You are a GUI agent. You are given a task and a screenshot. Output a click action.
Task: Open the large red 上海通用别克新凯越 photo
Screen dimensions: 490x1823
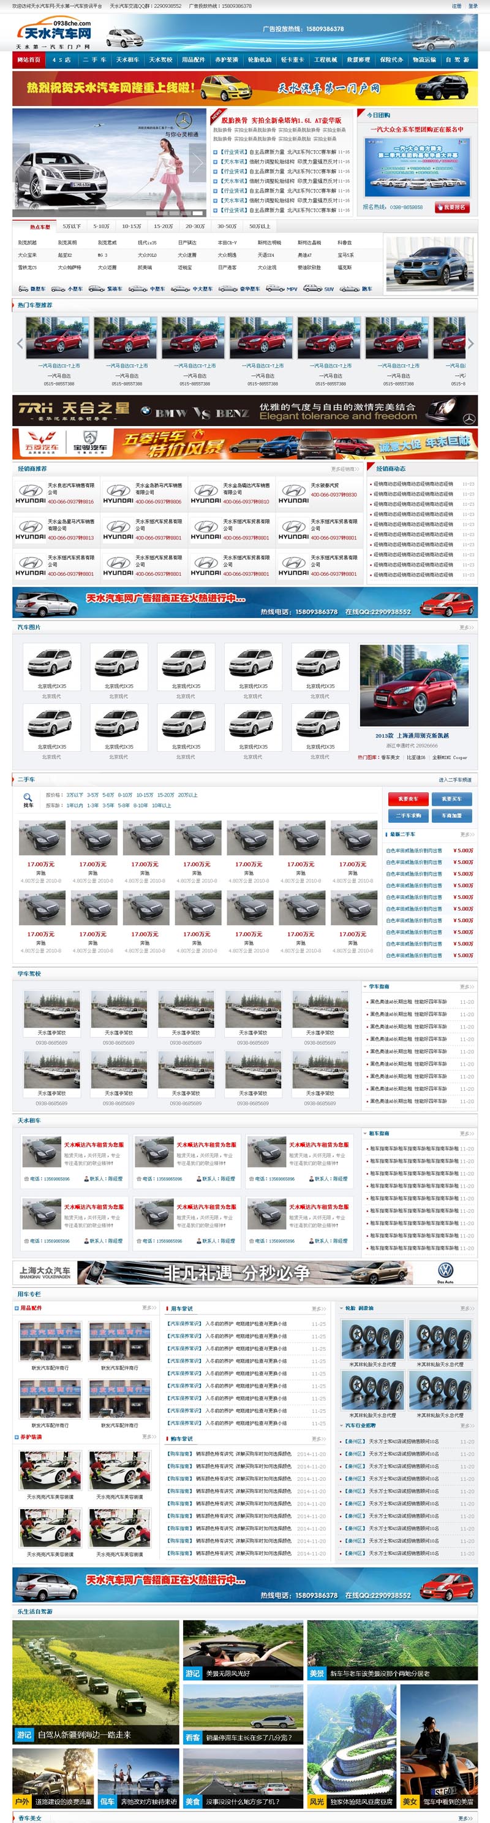click(413, 685)
